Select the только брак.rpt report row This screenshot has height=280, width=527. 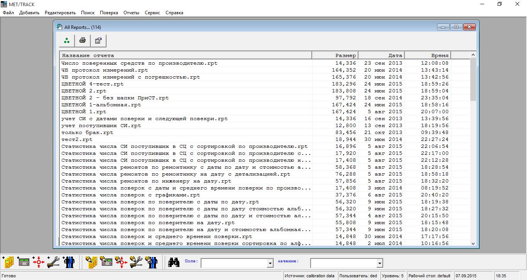click(x=88, y=132)
